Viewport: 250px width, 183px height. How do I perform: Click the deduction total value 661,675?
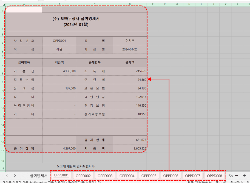[130, 140]
